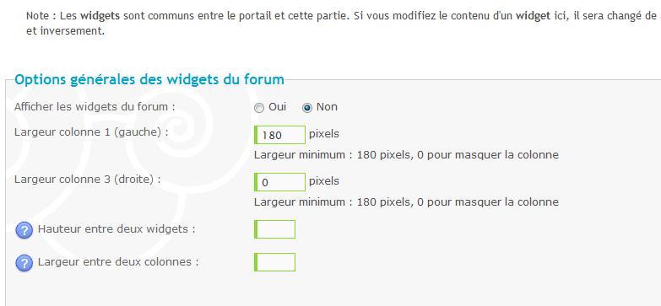Viewport: 661px width, 306px height.
Task: Click the 'et inversement' note line
Action: pos(65,31)
